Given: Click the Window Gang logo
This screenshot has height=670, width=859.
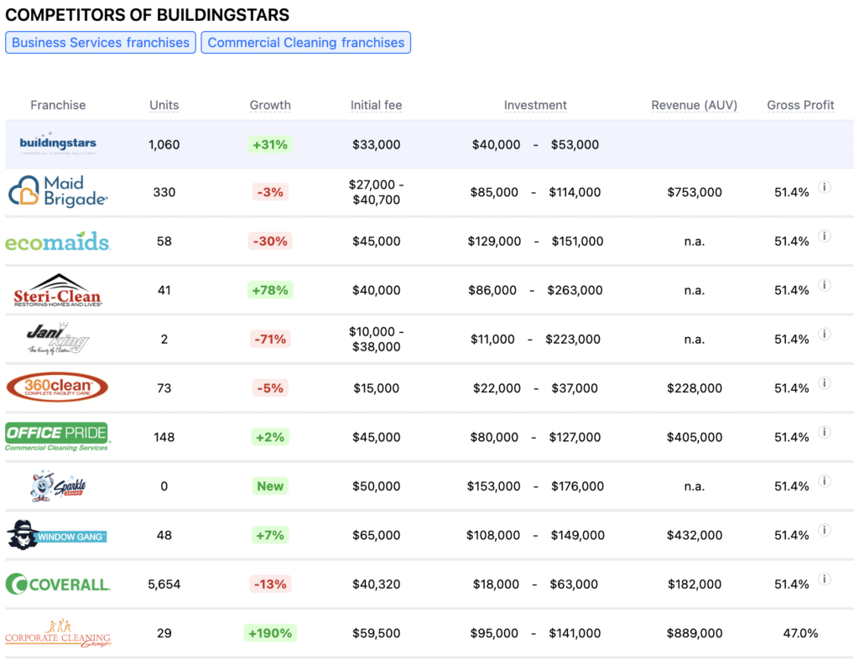Looking at the screenshot, I should pos(57,535).
